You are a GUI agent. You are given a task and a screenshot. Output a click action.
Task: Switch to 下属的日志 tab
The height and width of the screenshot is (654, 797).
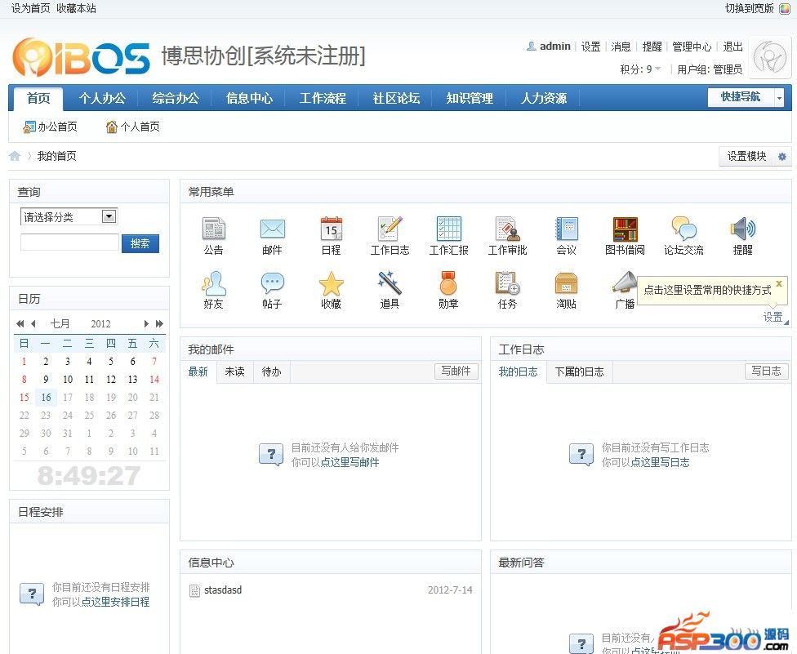[579, 372]
